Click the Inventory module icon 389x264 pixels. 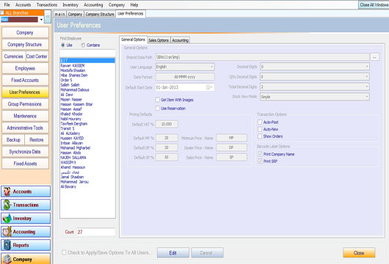click(x=7, y=219)
